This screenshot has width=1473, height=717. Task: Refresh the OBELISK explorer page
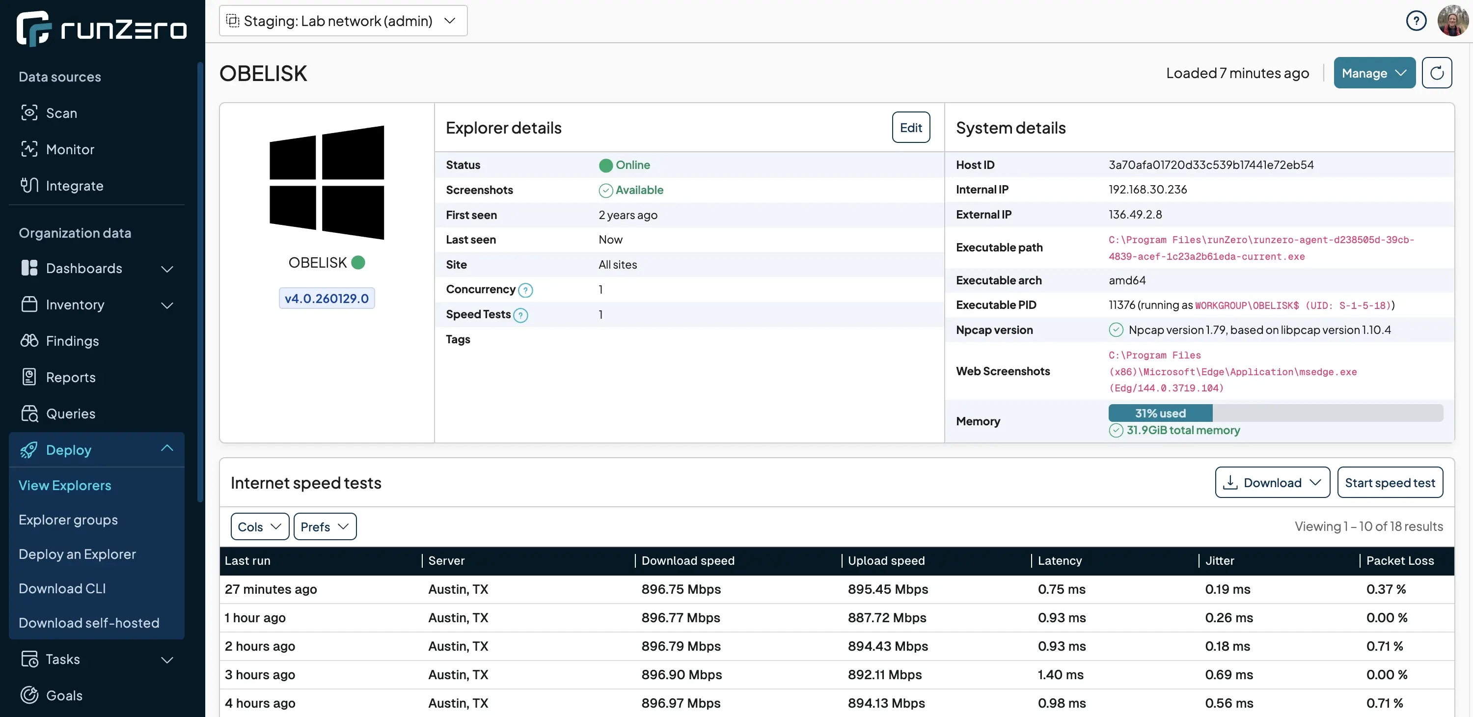1437,73
